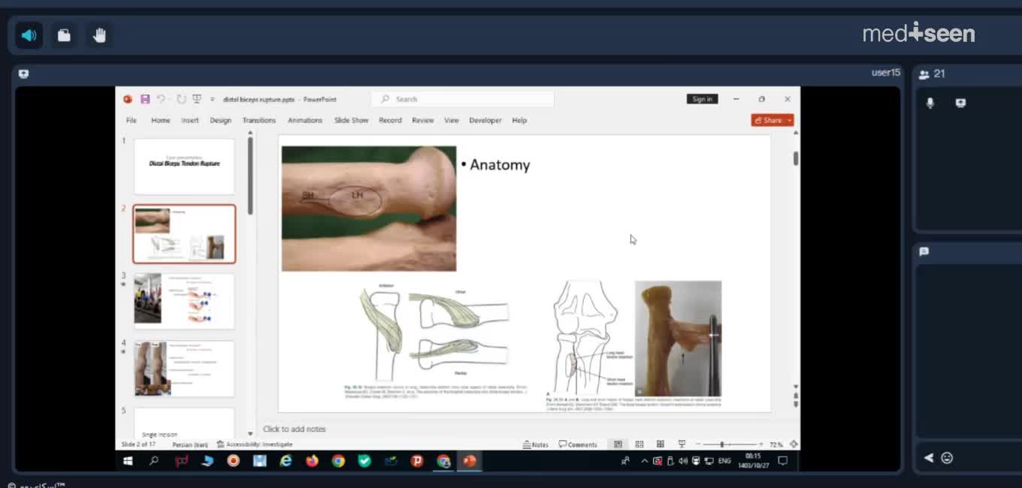The image size is (1022, 488).
Task: Switch to Reading View in the status bar
Action: coord(661,444)
